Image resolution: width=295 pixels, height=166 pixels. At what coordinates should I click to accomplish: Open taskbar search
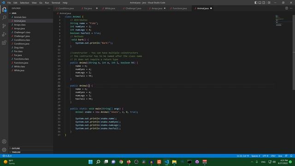click(x=98, y=162)
